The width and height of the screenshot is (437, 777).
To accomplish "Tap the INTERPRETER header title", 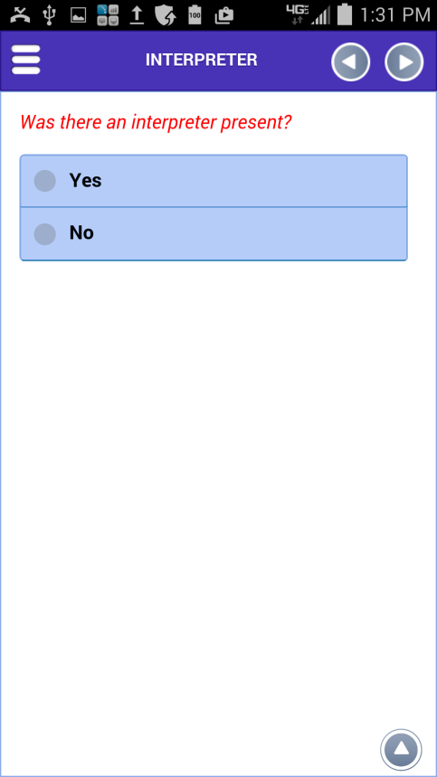I will point(201,60).
